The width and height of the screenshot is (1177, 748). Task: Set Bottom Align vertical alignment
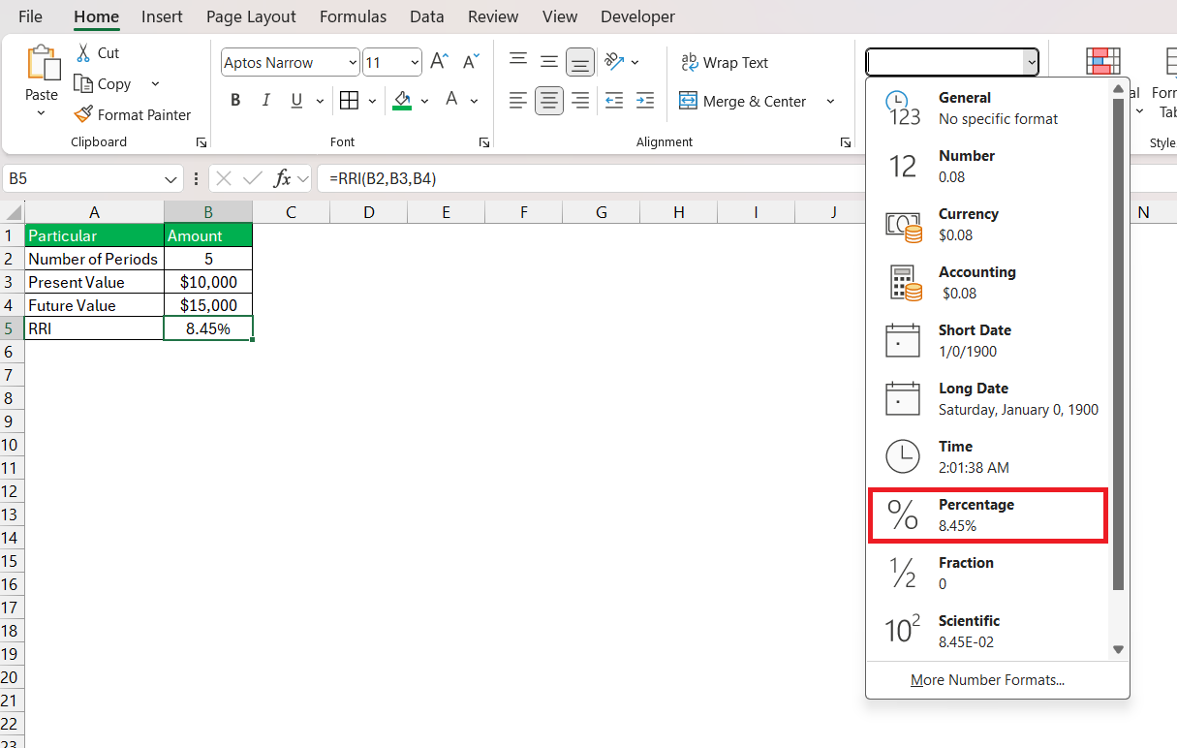[580, 62]
